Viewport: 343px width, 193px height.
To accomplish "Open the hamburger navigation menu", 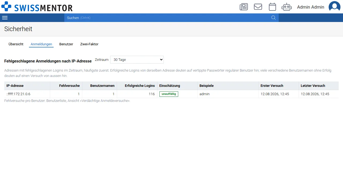I will pos(5,18).
